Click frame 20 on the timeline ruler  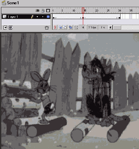point(96,11)
